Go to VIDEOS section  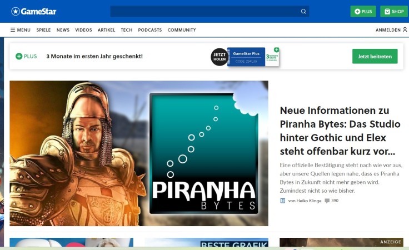click(83, 30)
